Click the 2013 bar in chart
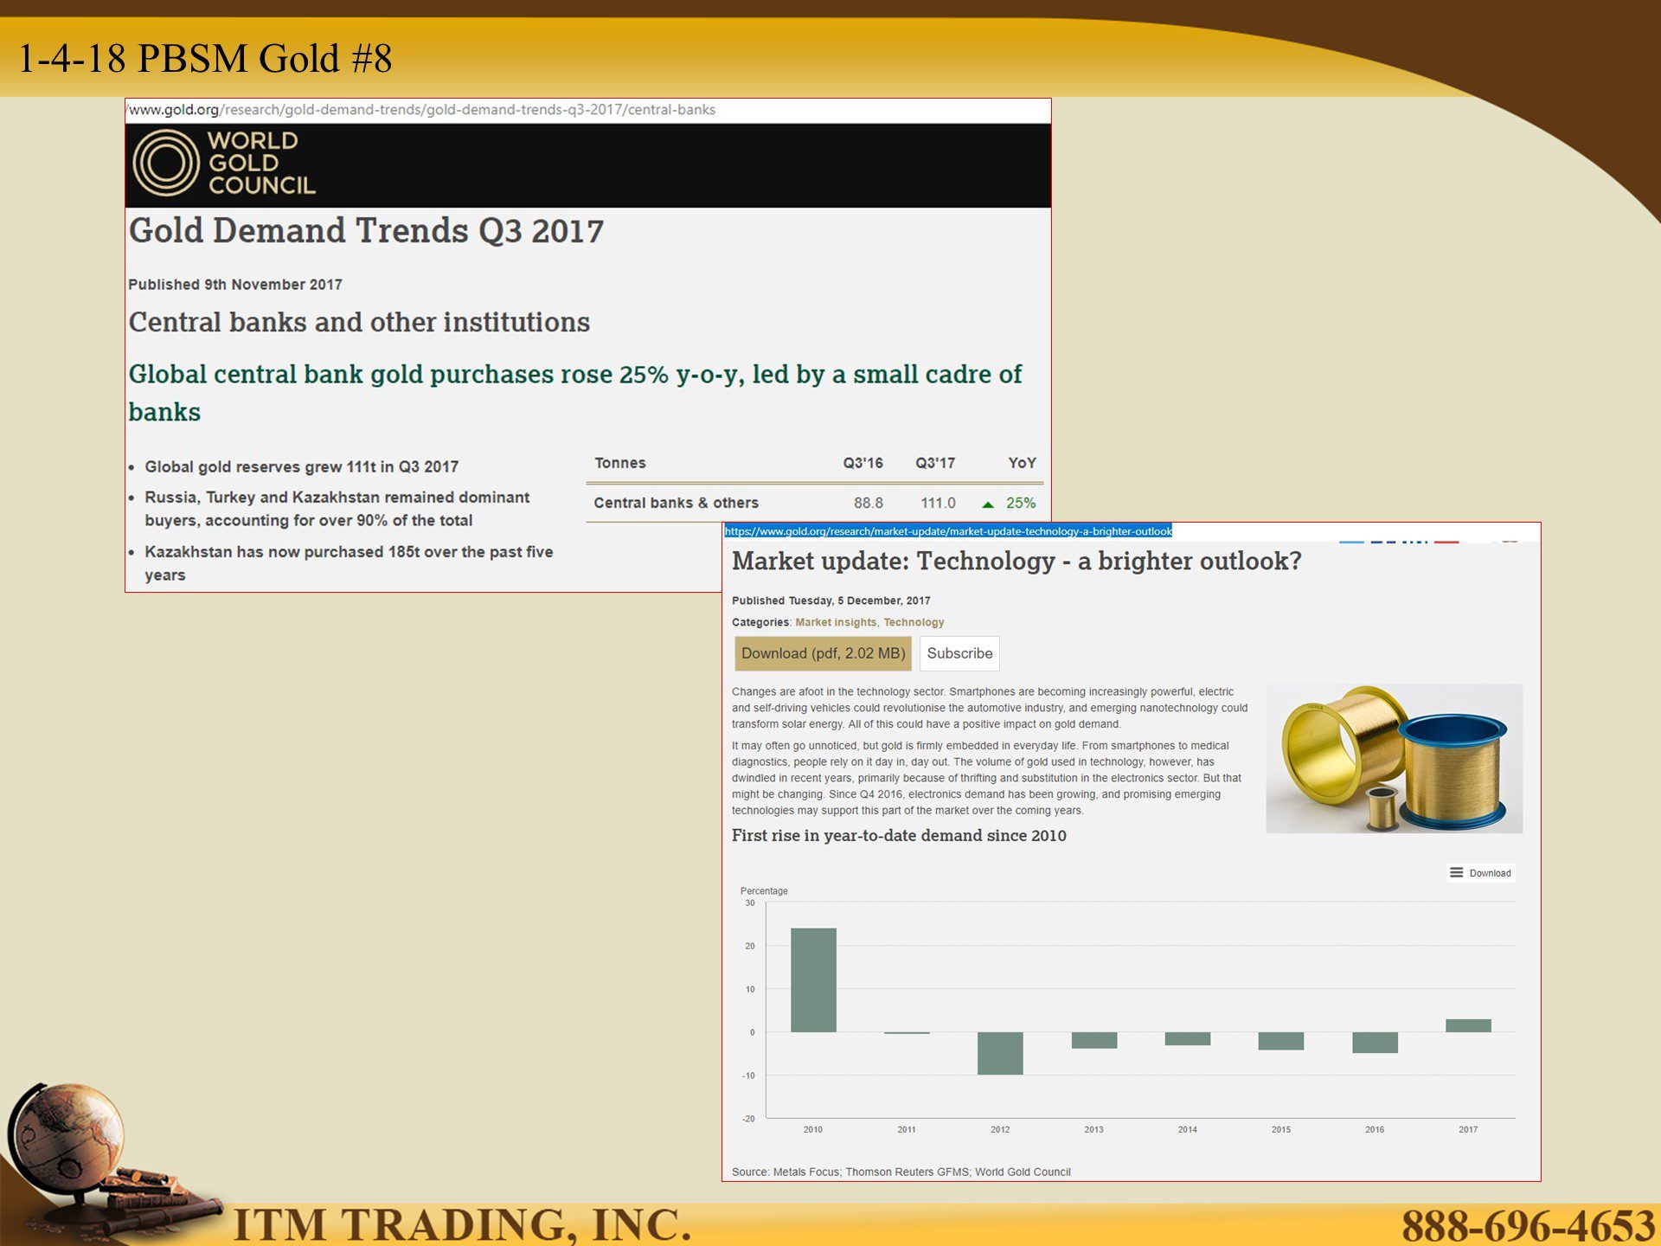This screenshot has height=1246, width=1661. 1093,1040
